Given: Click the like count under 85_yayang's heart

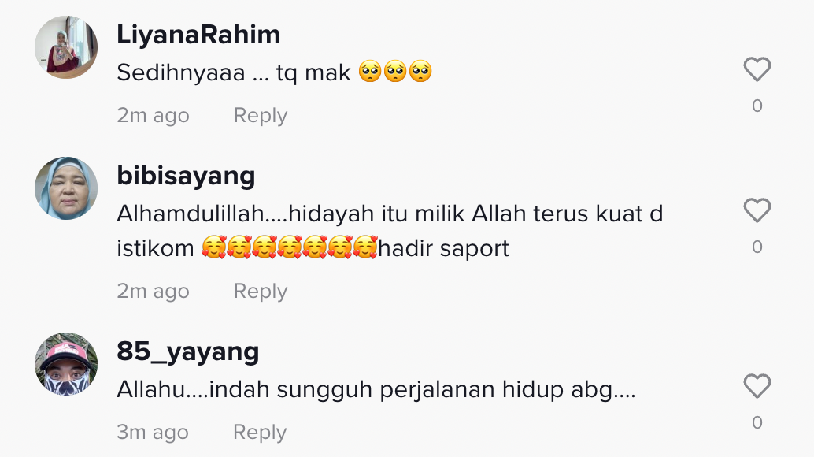Looking at the screenshot, I should pyautogui.click(x=757, y=422).
